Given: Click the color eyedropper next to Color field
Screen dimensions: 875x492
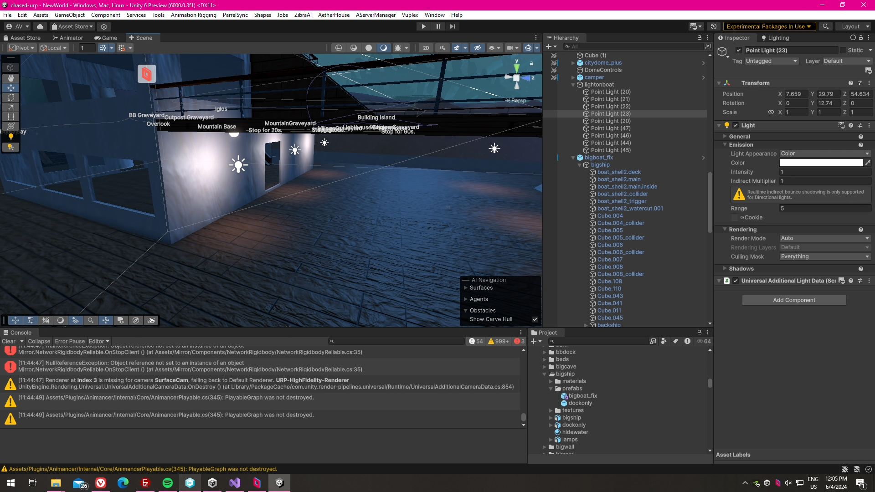Looking at the screenshot, I should click(868, 163).
